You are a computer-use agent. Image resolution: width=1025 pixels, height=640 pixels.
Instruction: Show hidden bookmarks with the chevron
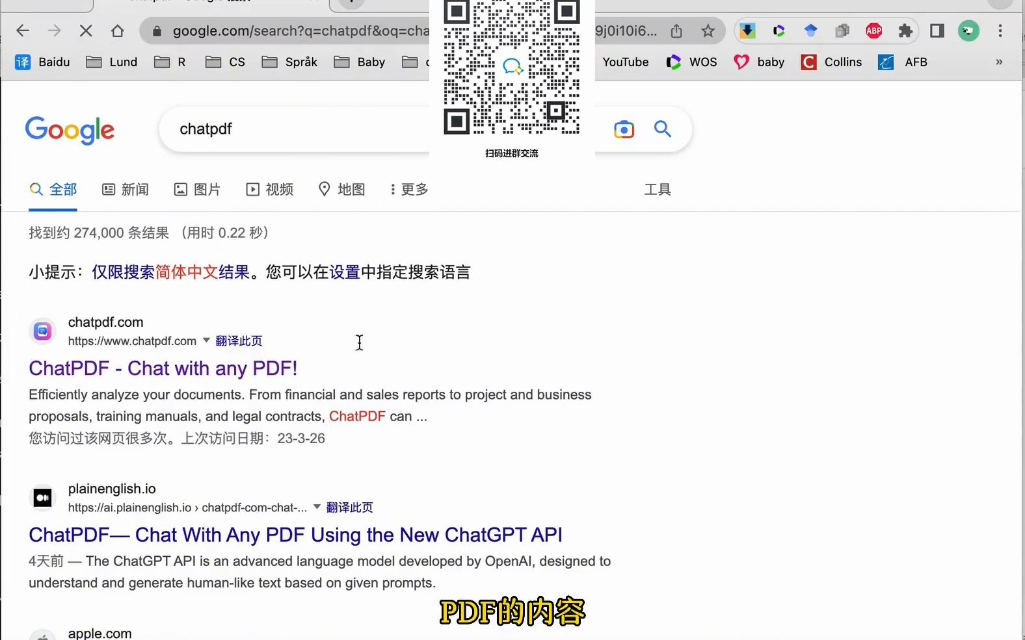point(999,62)
